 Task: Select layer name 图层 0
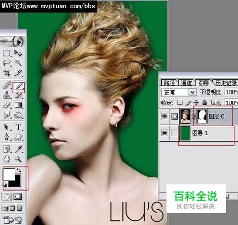coord(217,117)
